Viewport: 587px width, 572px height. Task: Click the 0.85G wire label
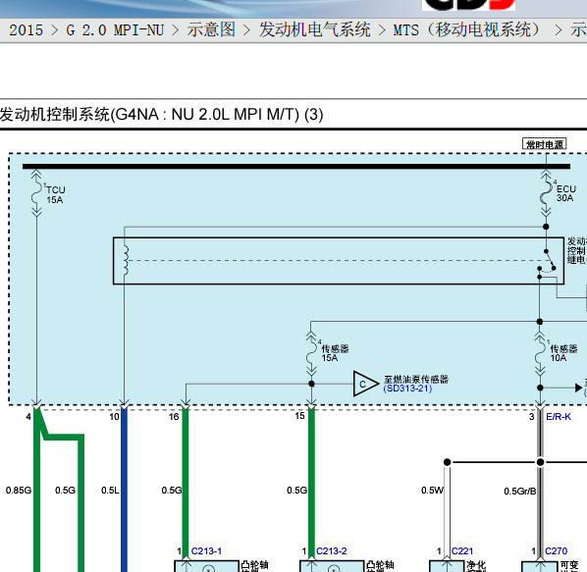[x=19, y=490]
